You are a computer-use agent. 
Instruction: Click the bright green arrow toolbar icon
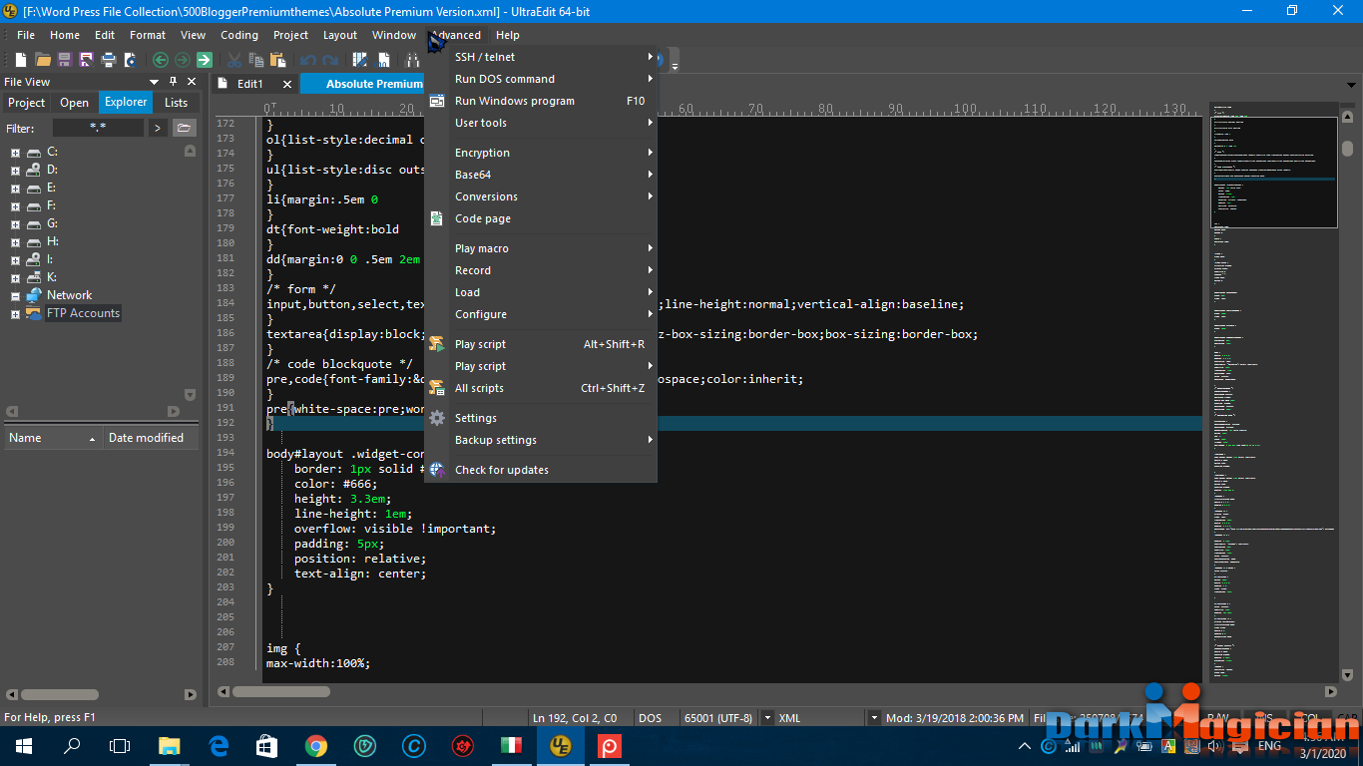coord(204,60)
